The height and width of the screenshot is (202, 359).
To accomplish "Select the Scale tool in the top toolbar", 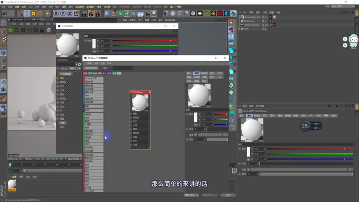I will coord(33,14).
